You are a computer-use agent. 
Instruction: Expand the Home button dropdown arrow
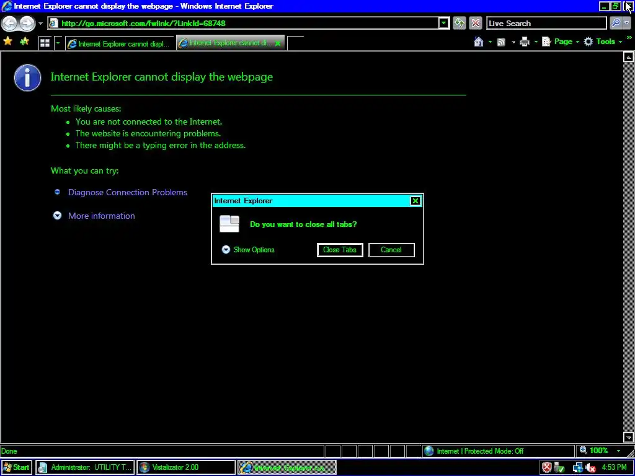coord(490,42)
